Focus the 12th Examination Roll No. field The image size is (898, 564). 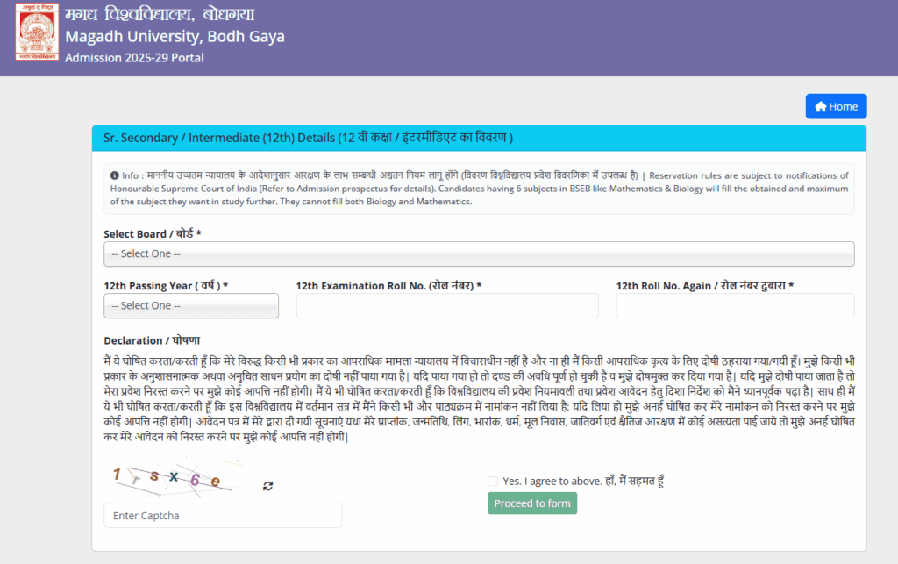(x=447, y=306)
